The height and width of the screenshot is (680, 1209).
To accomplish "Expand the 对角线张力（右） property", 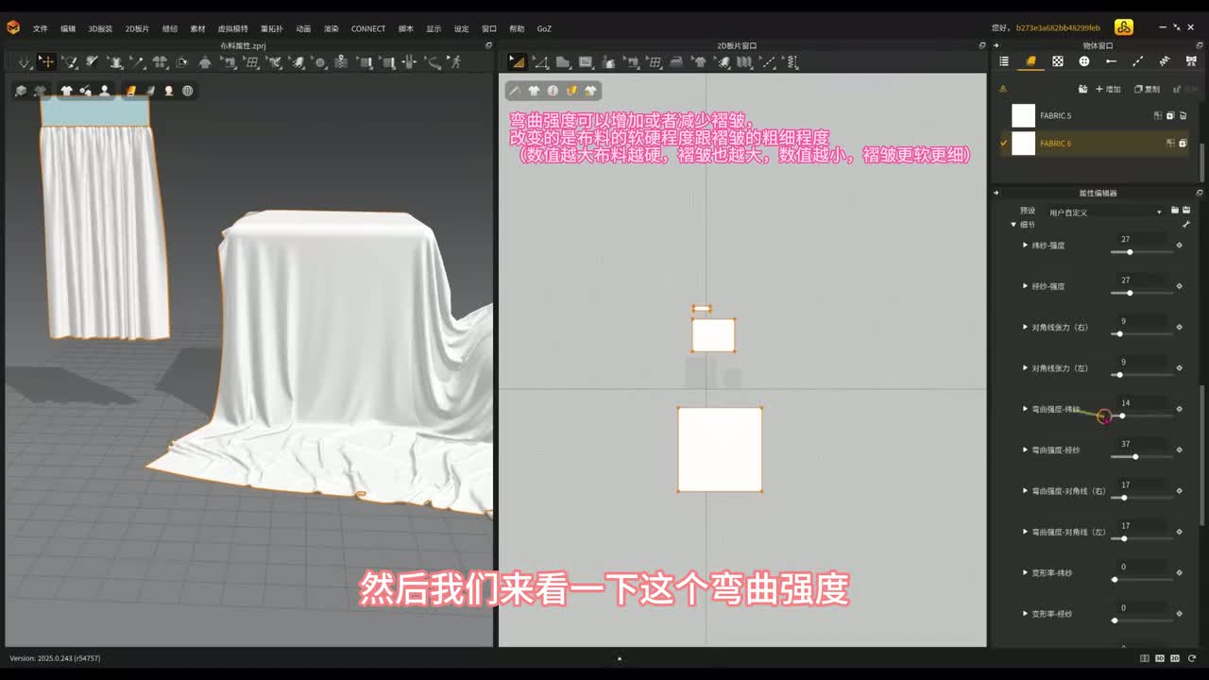I will coord(1025,328).
